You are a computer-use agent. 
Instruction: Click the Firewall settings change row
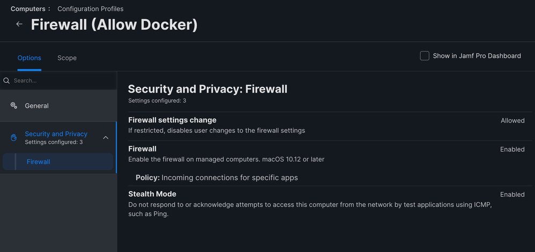tap(330, 125)
